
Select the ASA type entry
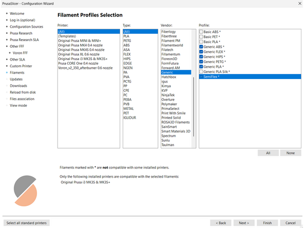(140, 50)
